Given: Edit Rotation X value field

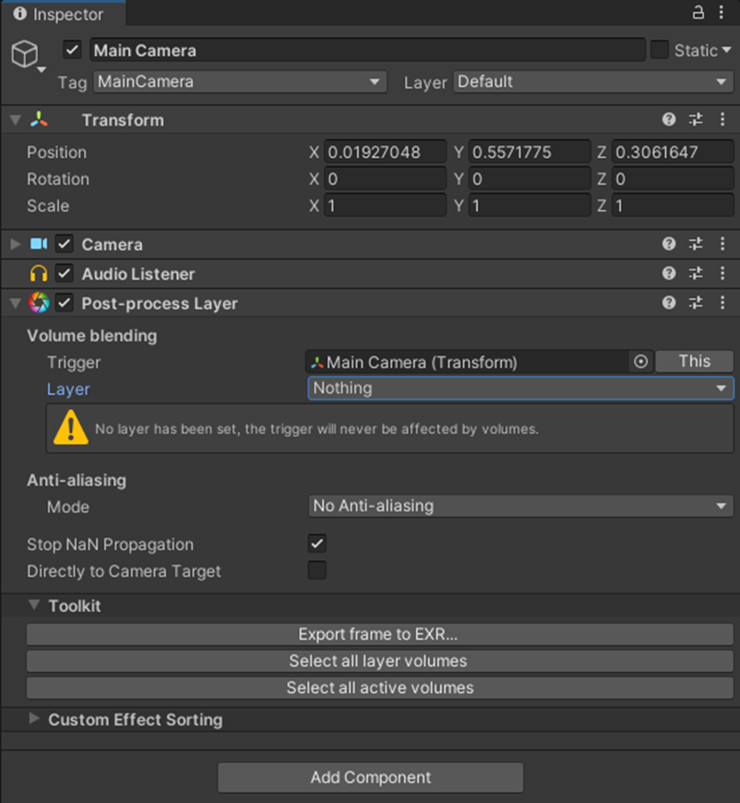Looking at the screenshot, I should tap(385, 179).
